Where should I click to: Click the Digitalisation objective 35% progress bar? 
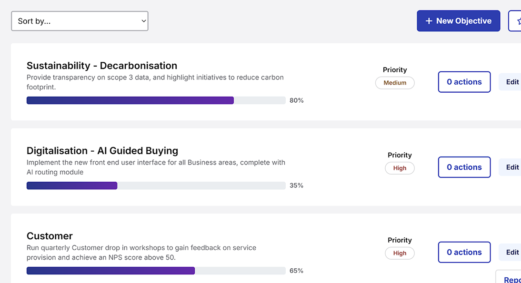tap(156, 185)
